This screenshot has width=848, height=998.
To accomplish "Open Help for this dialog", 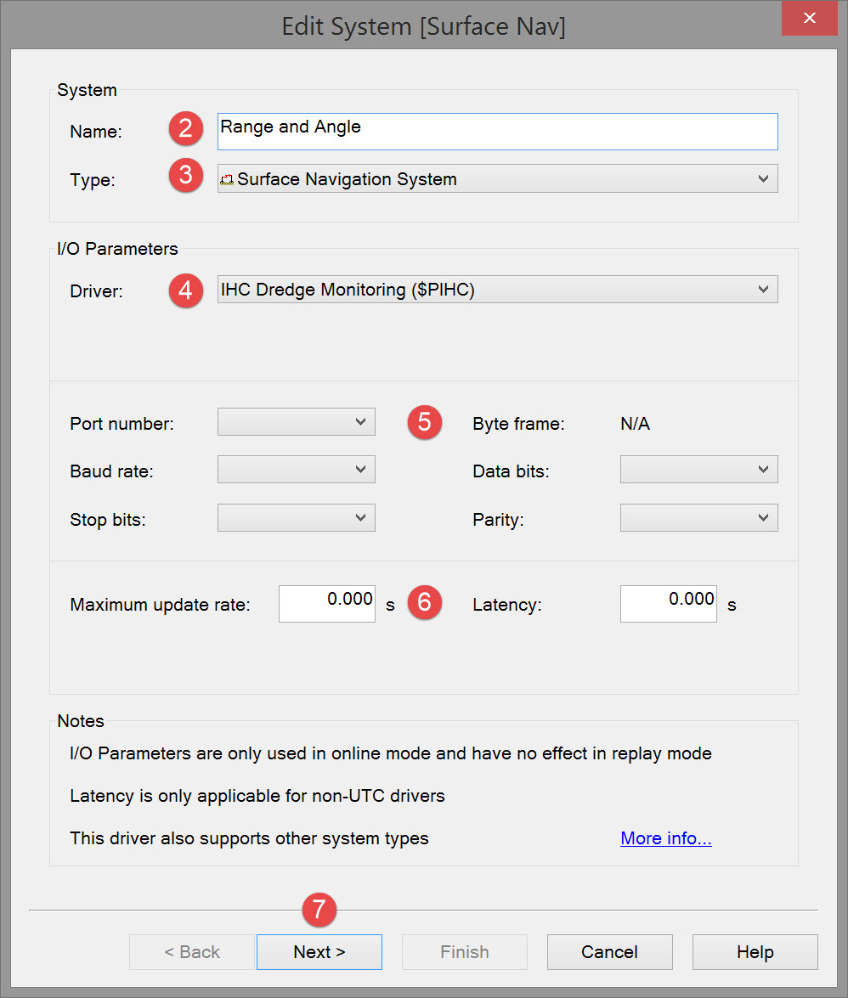I will (x=755, y=952).
